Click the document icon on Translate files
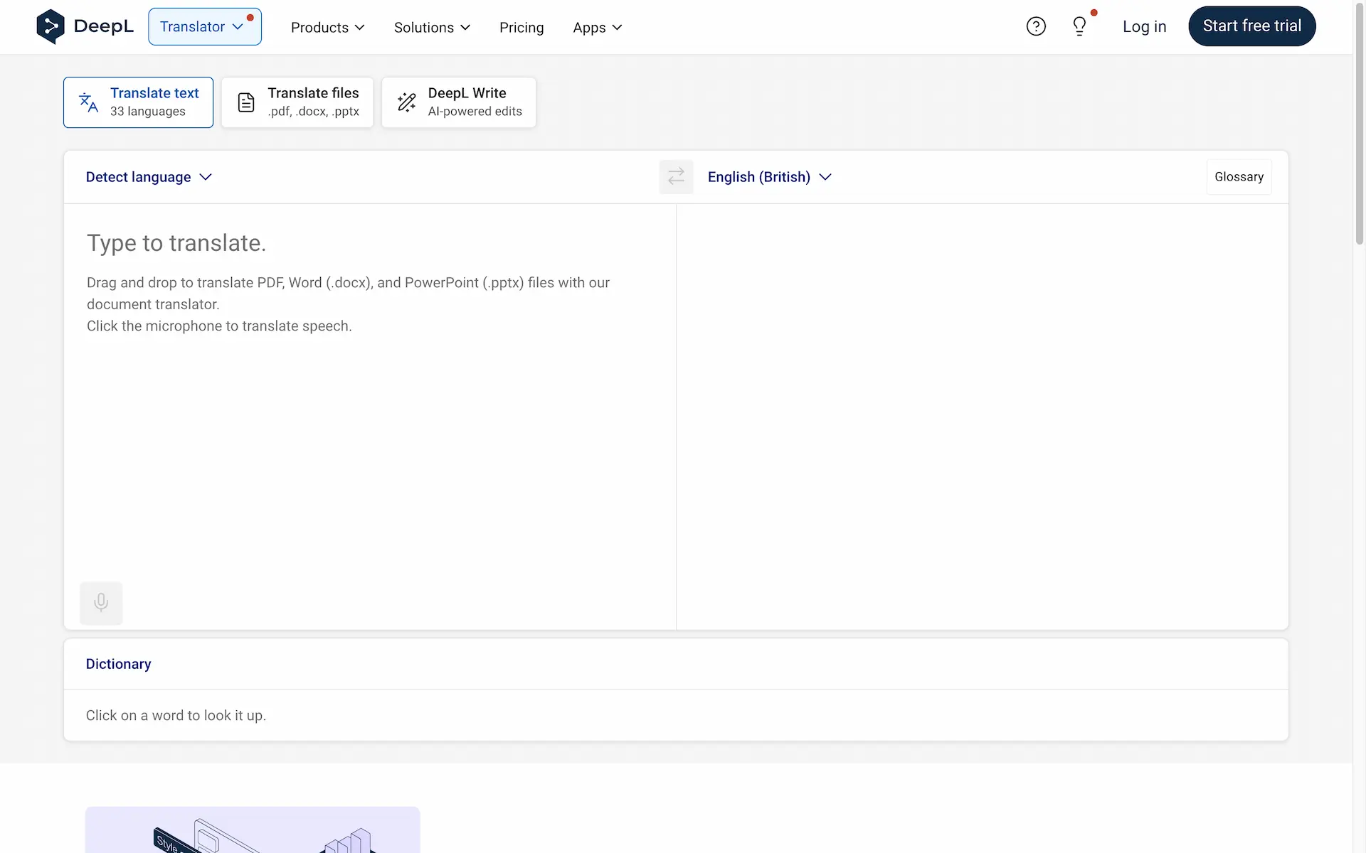 [x=246, y=102]
